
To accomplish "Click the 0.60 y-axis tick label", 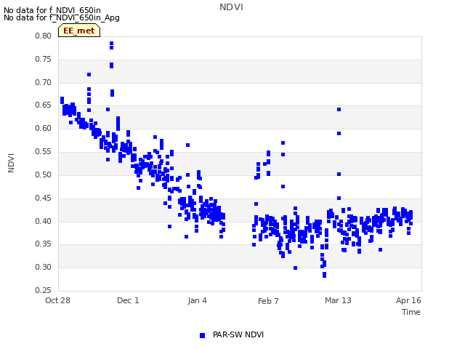I will coord(44,128).
